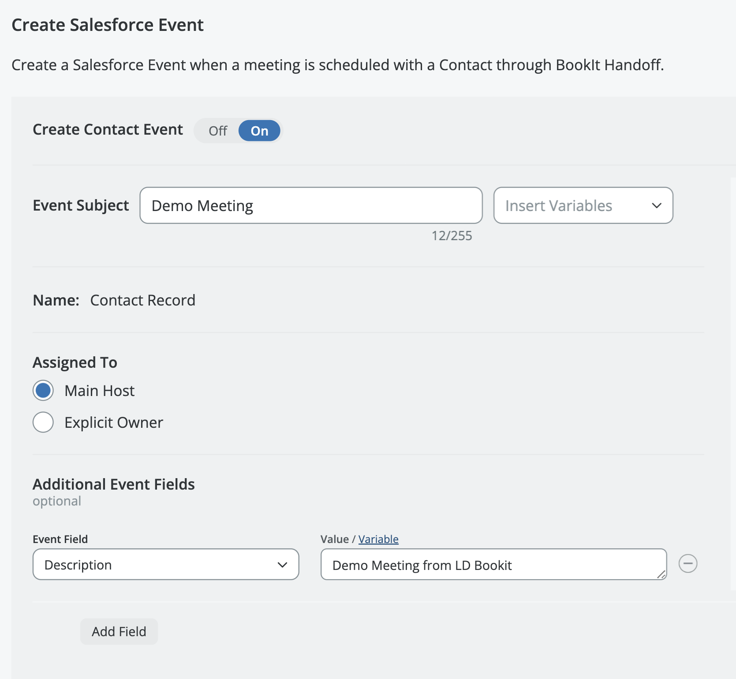Select the Main Host radio button

coord(43,391)
